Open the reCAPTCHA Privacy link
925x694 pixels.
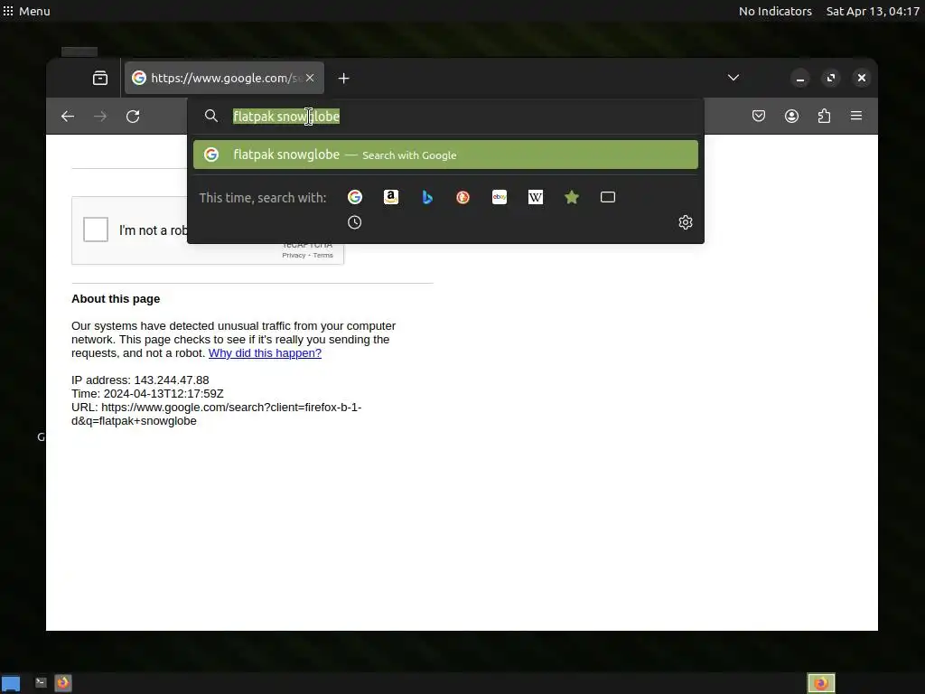point(294,256)
